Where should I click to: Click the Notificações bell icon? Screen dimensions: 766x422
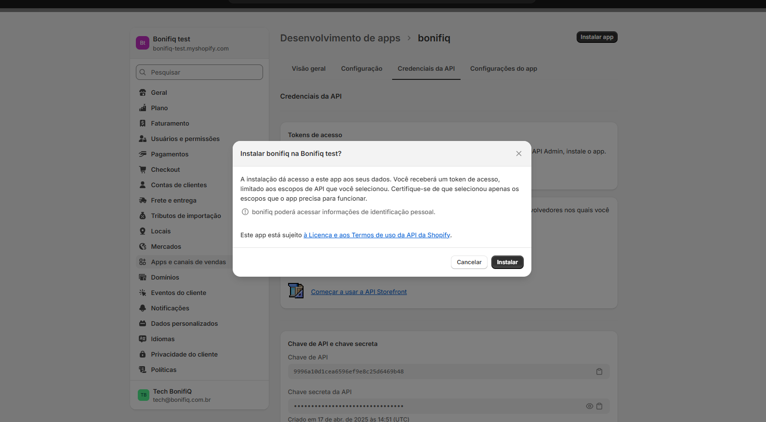pos(143,308)
